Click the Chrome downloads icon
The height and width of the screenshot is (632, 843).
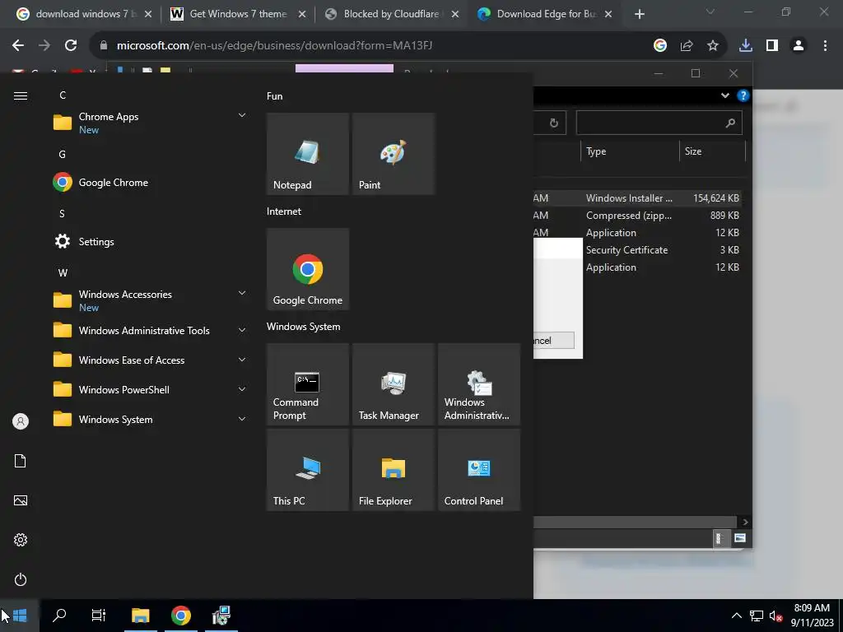(745, 46)
